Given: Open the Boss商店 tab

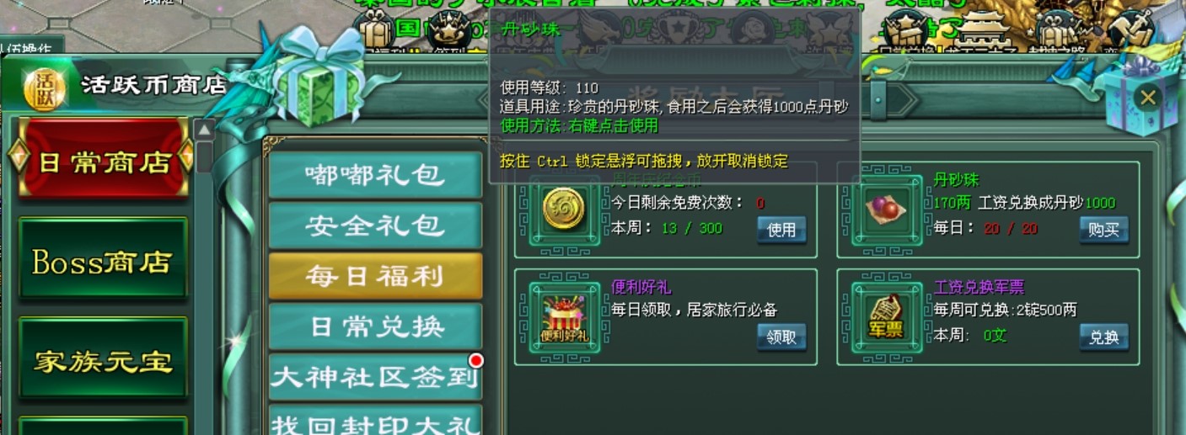Looking at the screenshot, I should click(103, 260).
